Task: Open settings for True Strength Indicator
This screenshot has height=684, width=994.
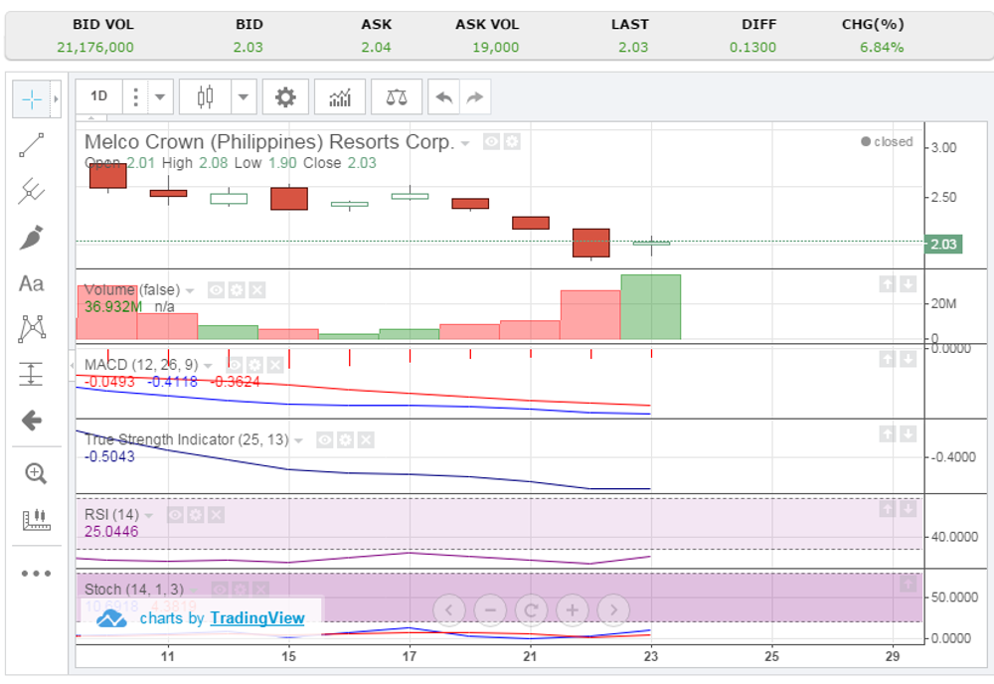Action: 346,440
